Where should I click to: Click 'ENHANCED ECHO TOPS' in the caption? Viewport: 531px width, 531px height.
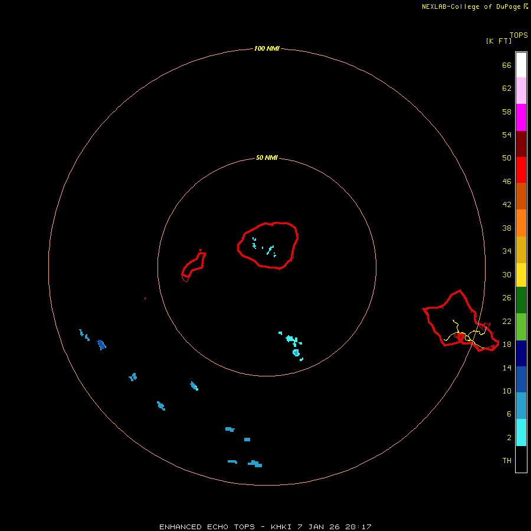(207, 527)
